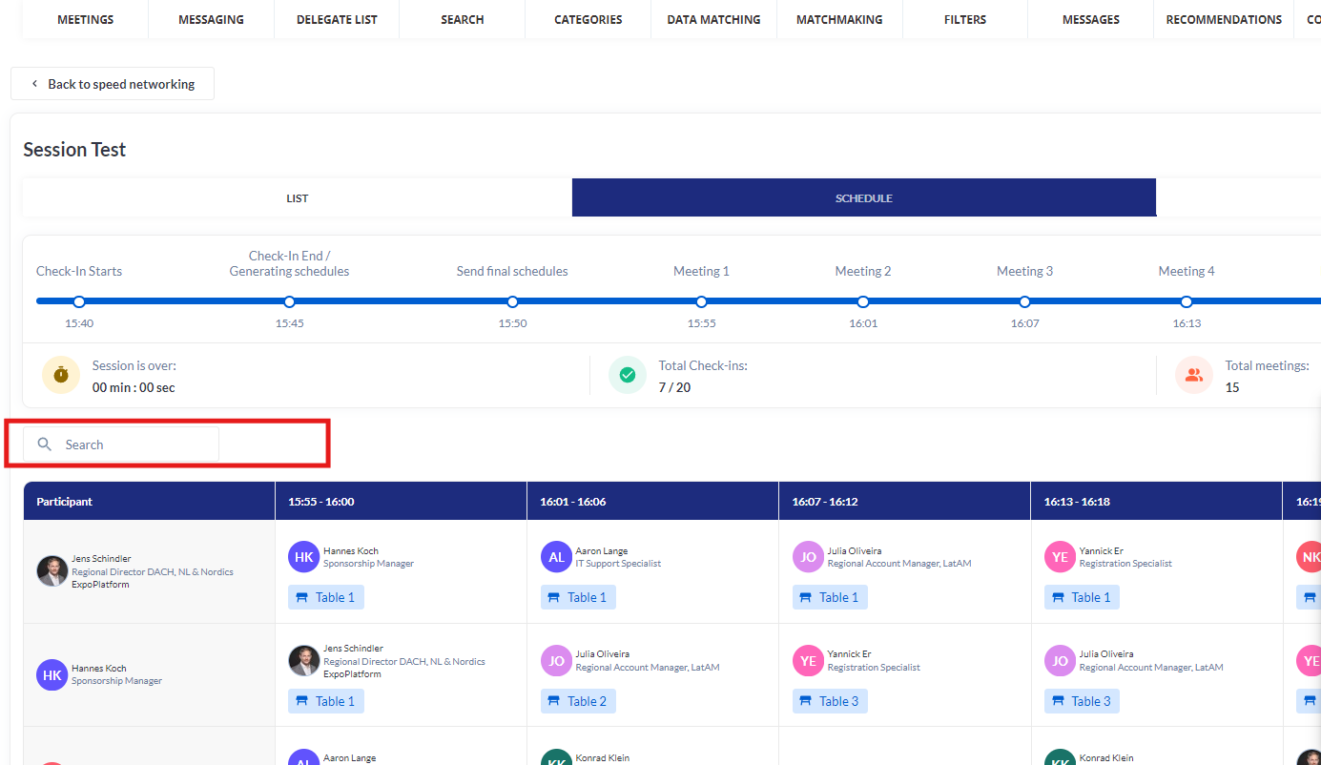This screenshot has height=765, width=1321.
Task: Click Jens Schindler's photo in Participant column
Action: pos(52,571)
